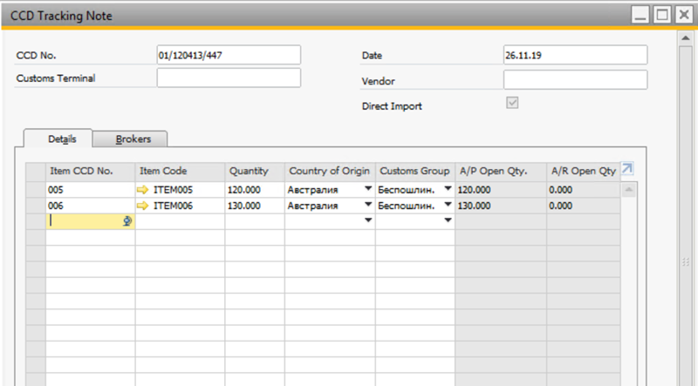The height and width of the screenshot is (386, 698).
Task: Select the ITEM005 item code cell
Action: (180, 190)
